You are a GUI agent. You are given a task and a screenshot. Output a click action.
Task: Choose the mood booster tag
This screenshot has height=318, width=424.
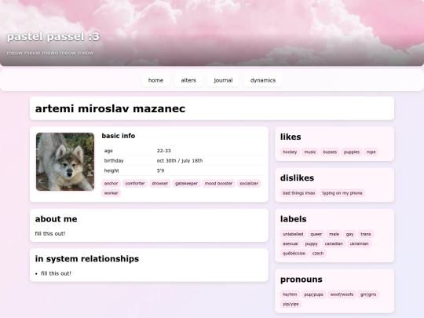point(219,183)
